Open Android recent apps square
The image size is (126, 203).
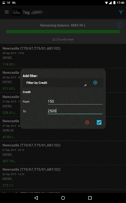click(90, 198)
